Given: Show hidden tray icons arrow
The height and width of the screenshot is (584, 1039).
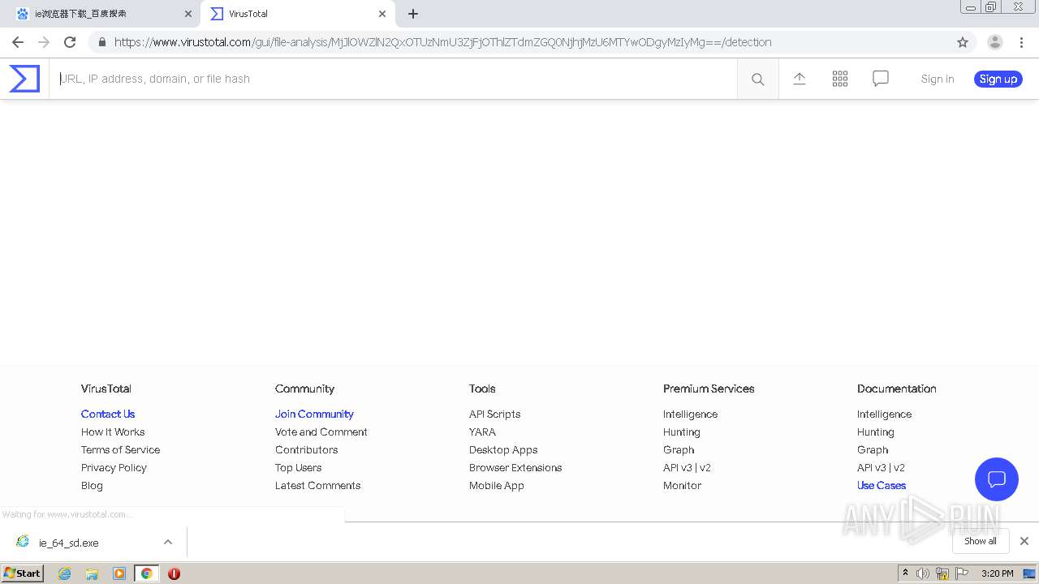Looking at the screenshot, I should [905, 573].
